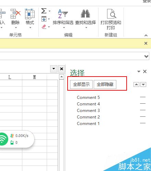This screenshot has width=151, height=171.
Task: Click the Delete cells icon
Action: pyautogui.click(x=16, y=14)
